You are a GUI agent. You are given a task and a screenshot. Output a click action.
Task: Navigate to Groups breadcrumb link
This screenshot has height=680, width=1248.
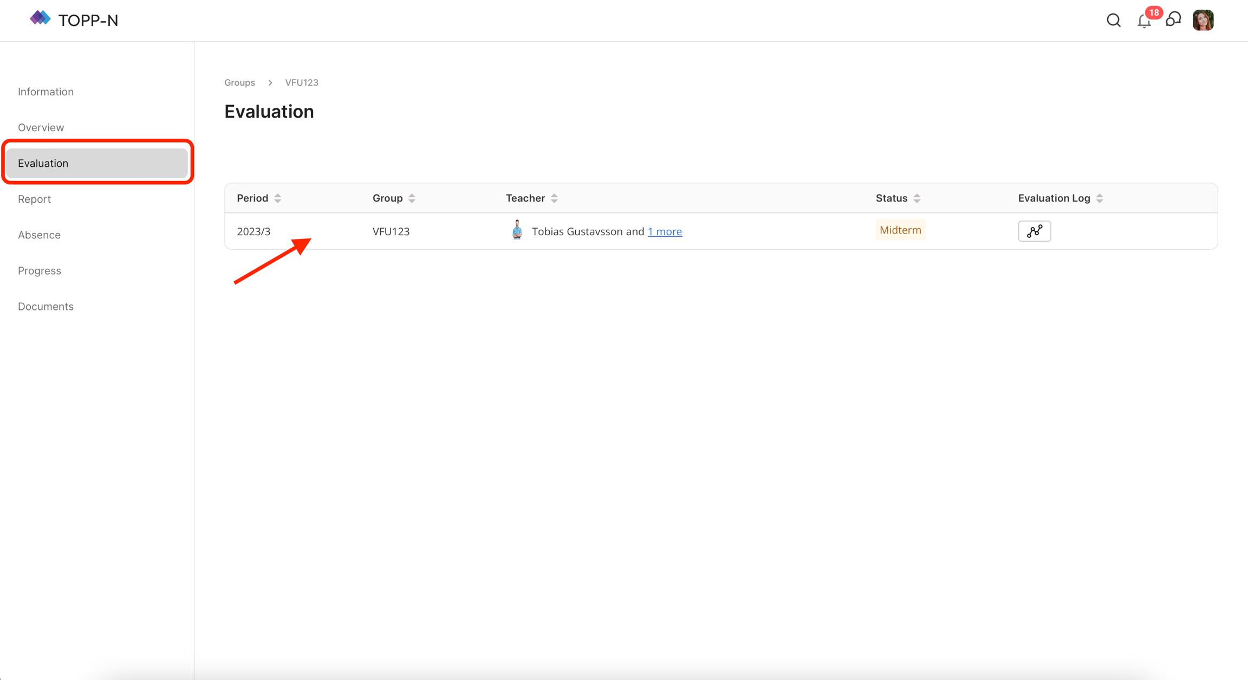[239, 82]
